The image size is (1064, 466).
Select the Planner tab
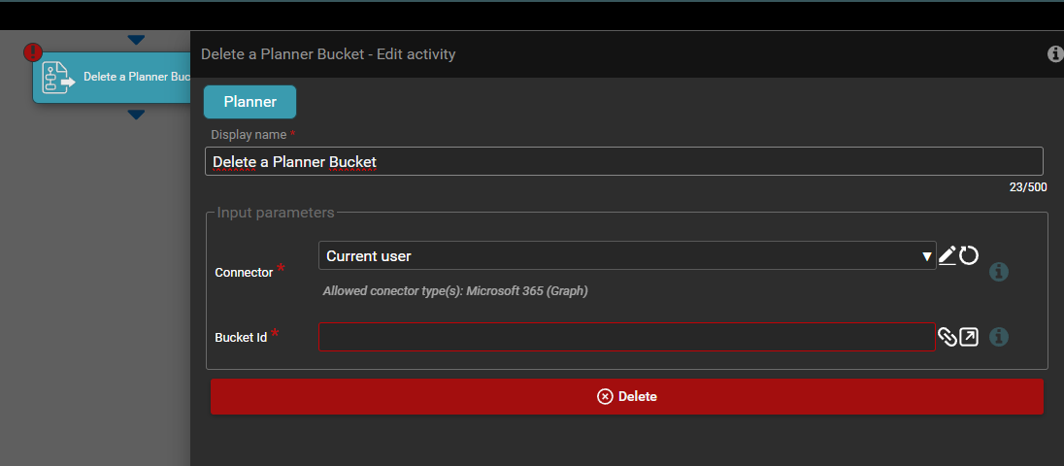(249, 102)
